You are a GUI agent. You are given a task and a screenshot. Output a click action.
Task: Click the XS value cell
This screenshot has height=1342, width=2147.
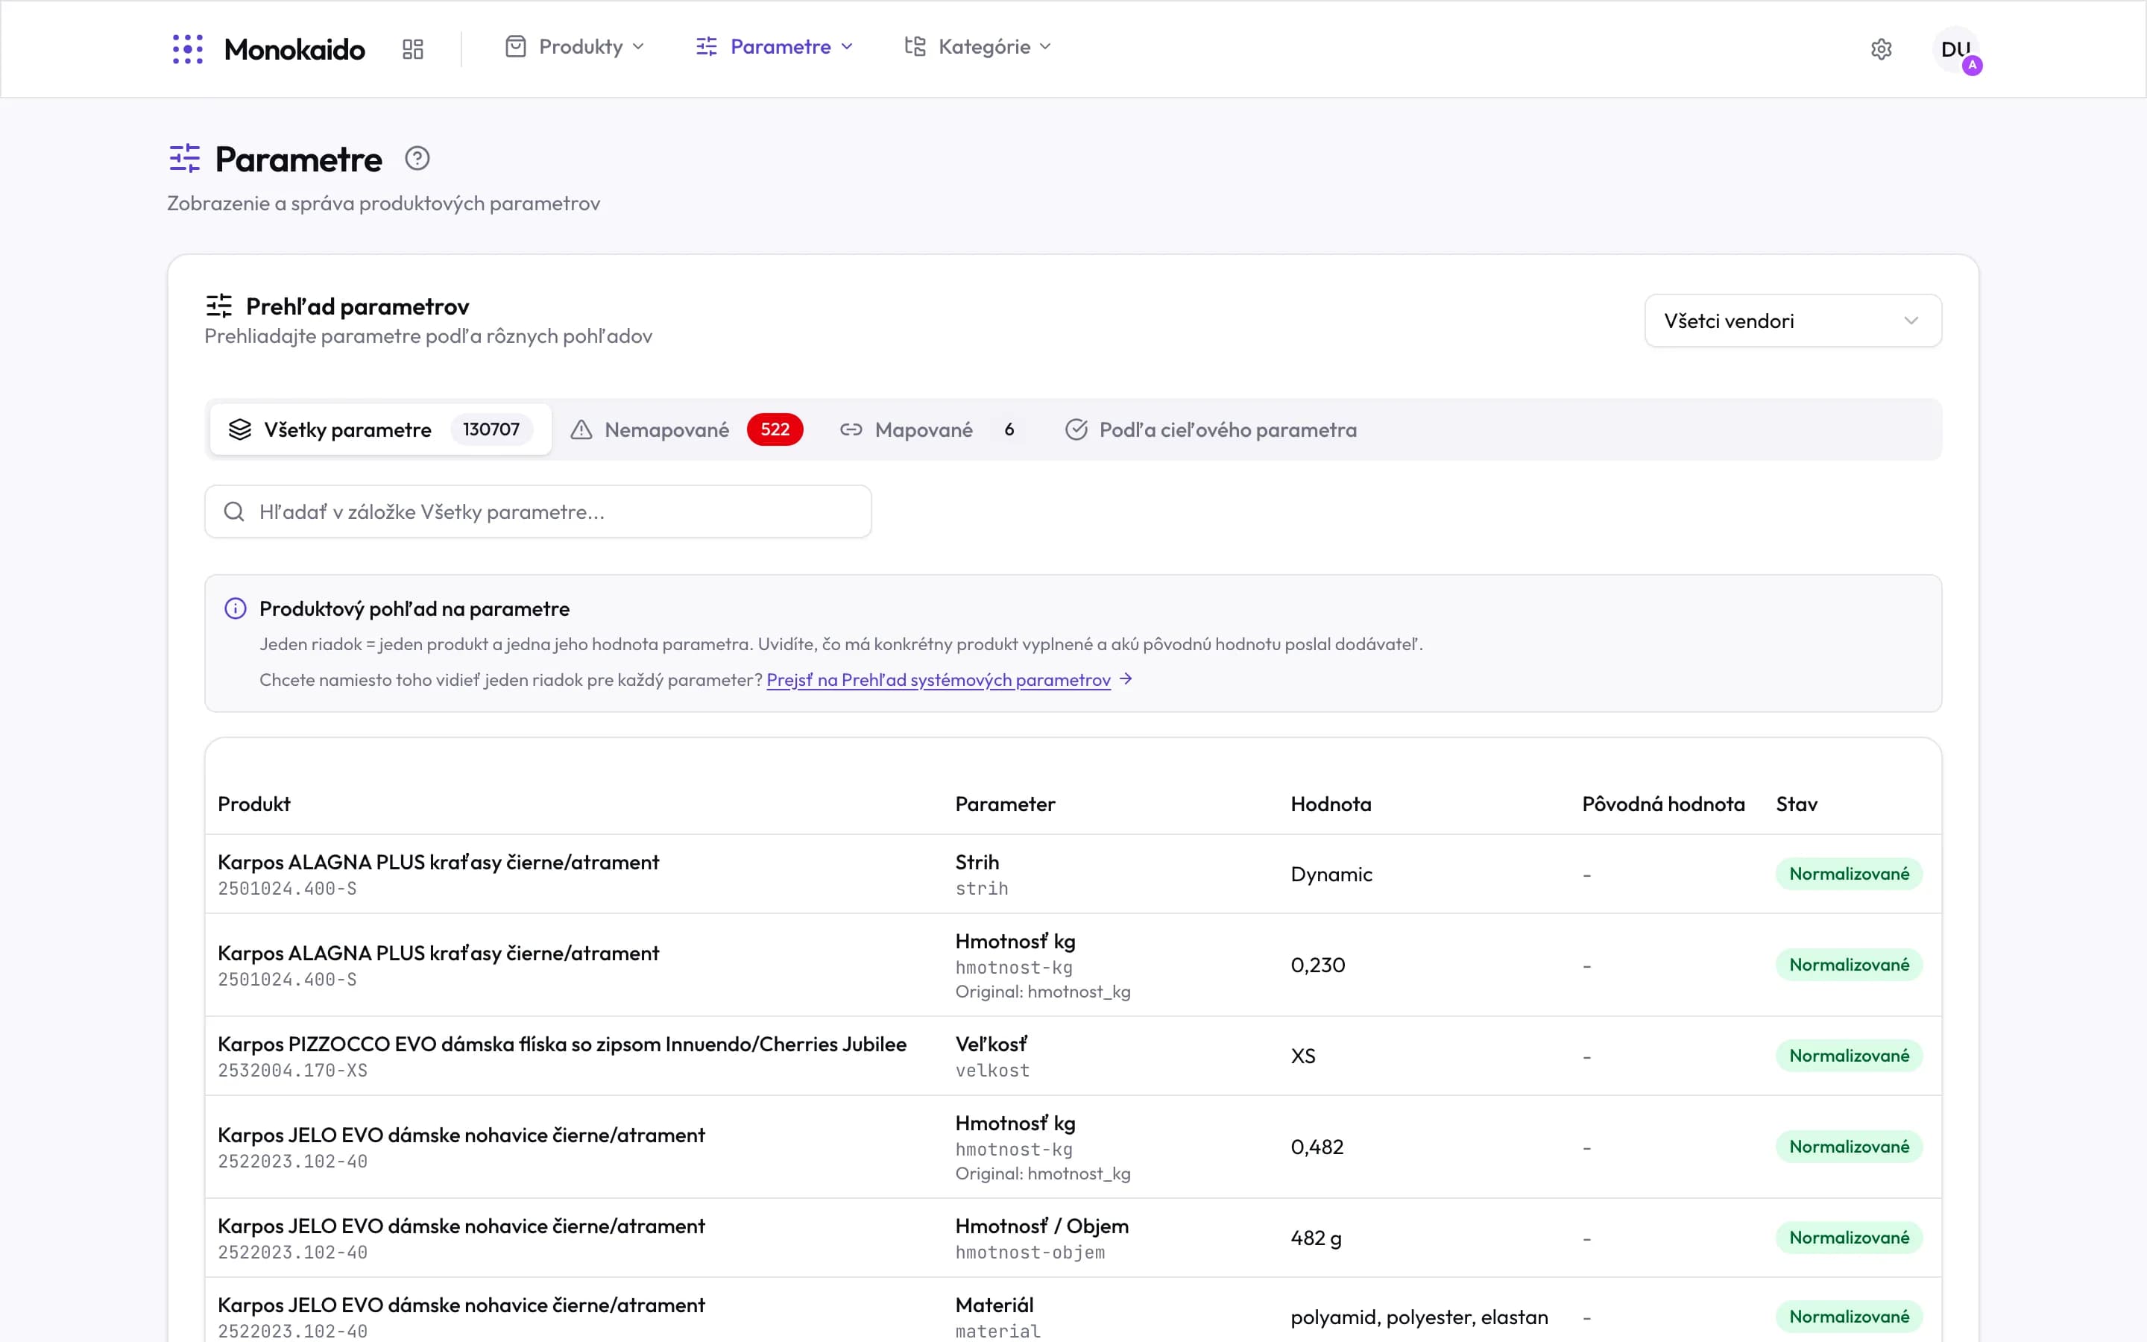[x=1303, y=1056]
